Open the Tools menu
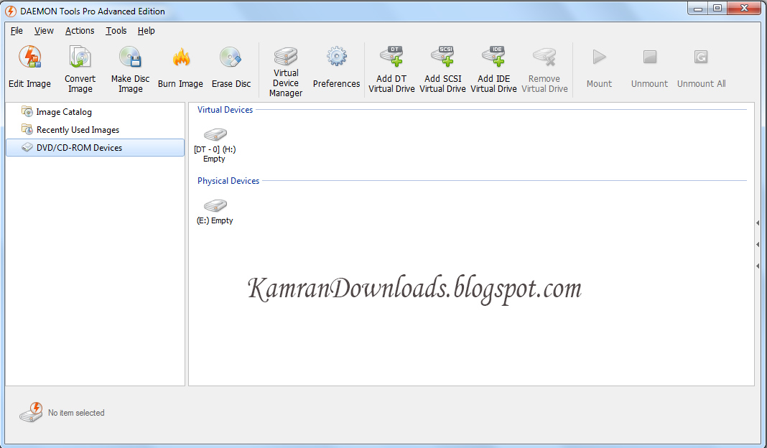Viewport: 767px width, 448px height. 116,31
